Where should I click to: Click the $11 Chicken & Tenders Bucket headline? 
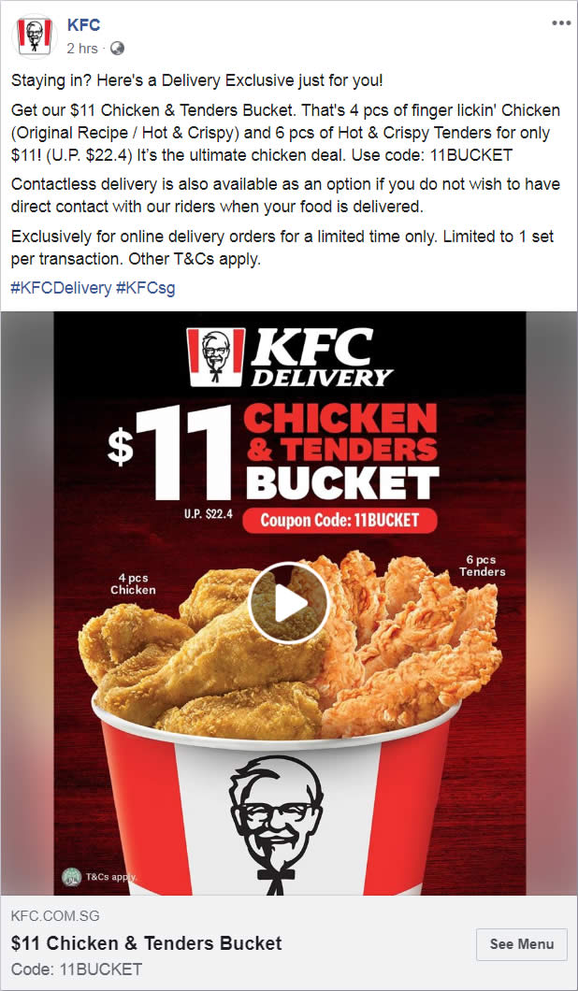pyautogui.click(x=147, y=943)
